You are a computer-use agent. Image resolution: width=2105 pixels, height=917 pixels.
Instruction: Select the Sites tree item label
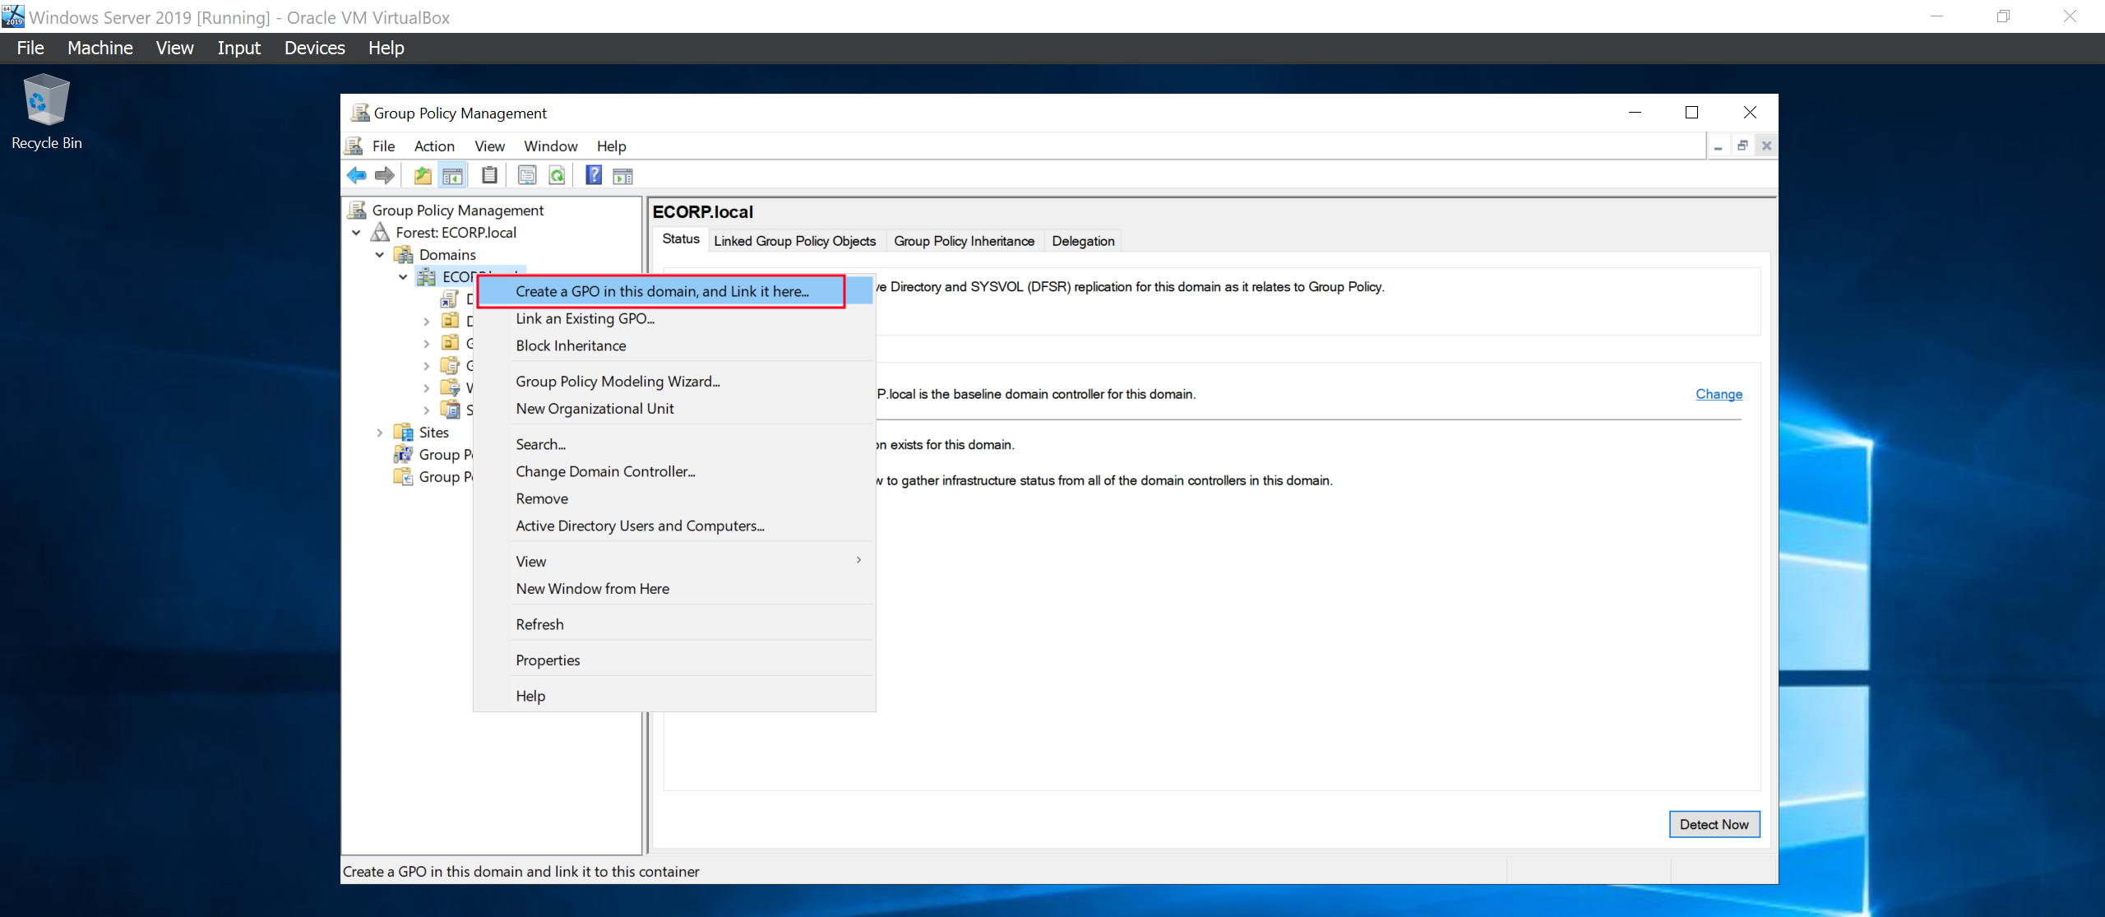pos(433,432)
